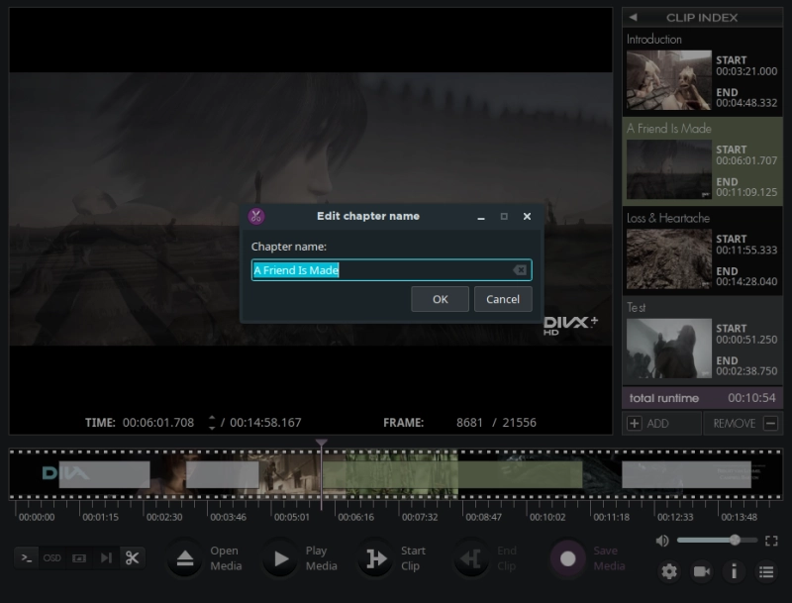Open the console toggle icon
792x603 pixels.
click(27, 558)
